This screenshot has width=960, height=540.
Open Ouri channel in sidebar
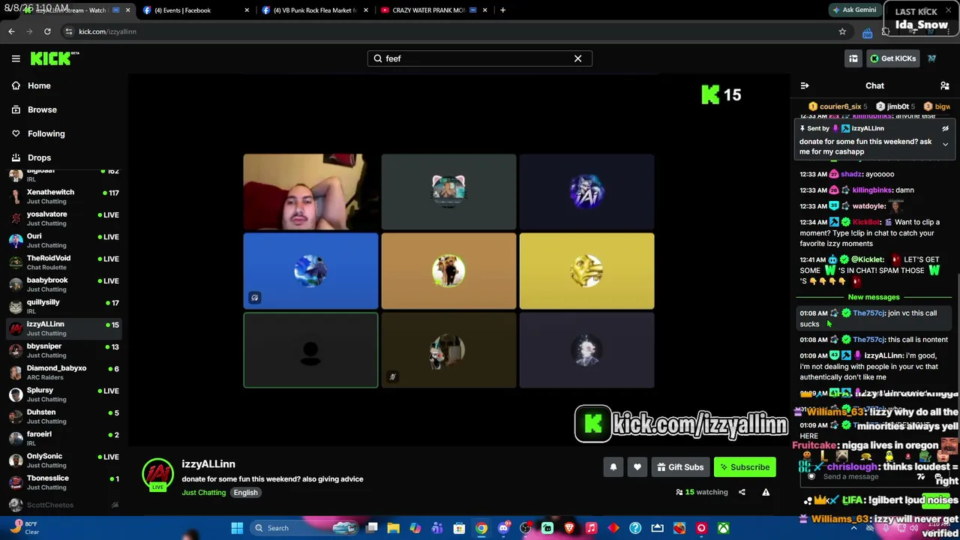point(64,241)
